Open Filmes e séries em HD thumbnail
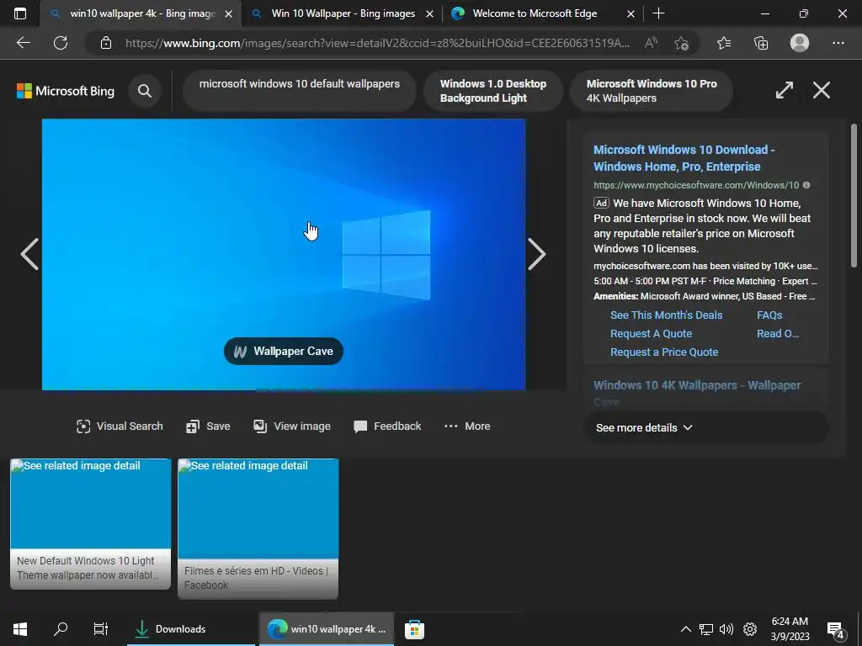862x646 pixels. [258, 528]
